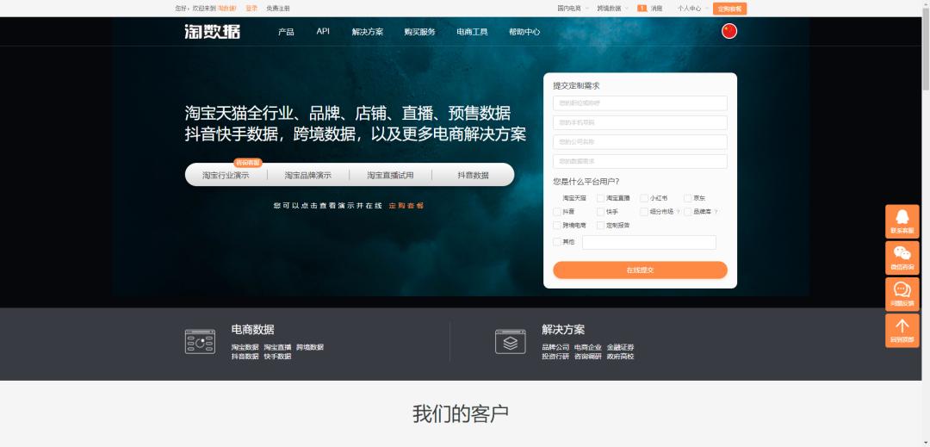Screen dimensions: 930x447
Task: Open the 解决方案 nav menu
Action: point(367,31)
